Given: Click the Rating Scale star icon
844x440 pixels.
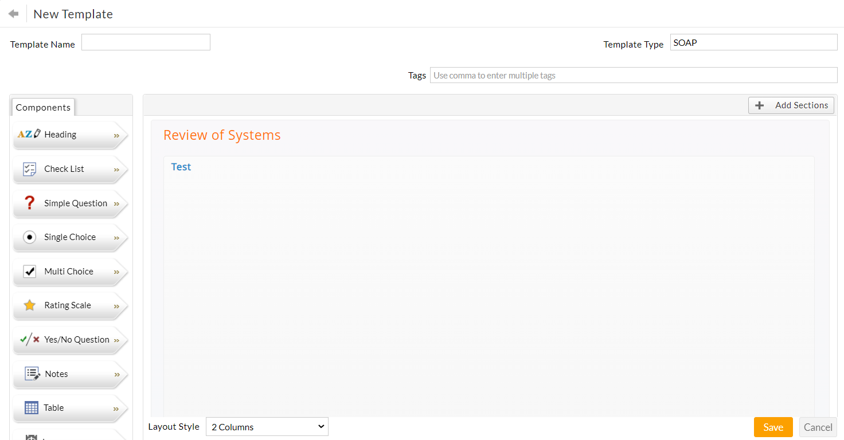Looking at the screenshot, I should click(29, 305).
